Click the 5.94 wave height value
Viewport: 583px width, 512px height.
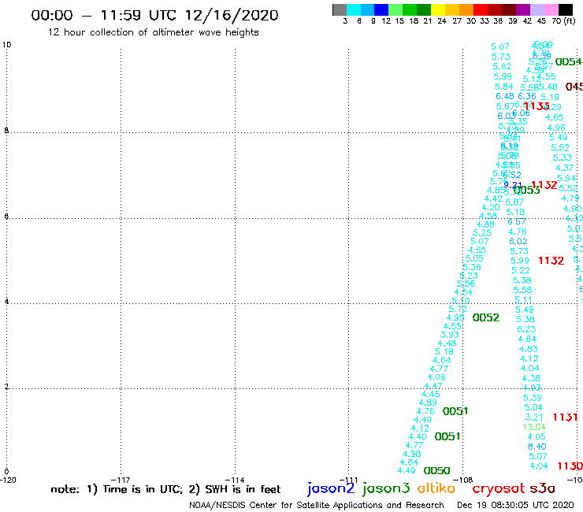pos(566,178)
